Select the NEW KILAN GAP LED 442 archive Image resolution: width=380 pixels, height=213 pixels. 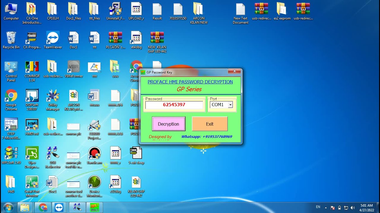coord(157,42)
